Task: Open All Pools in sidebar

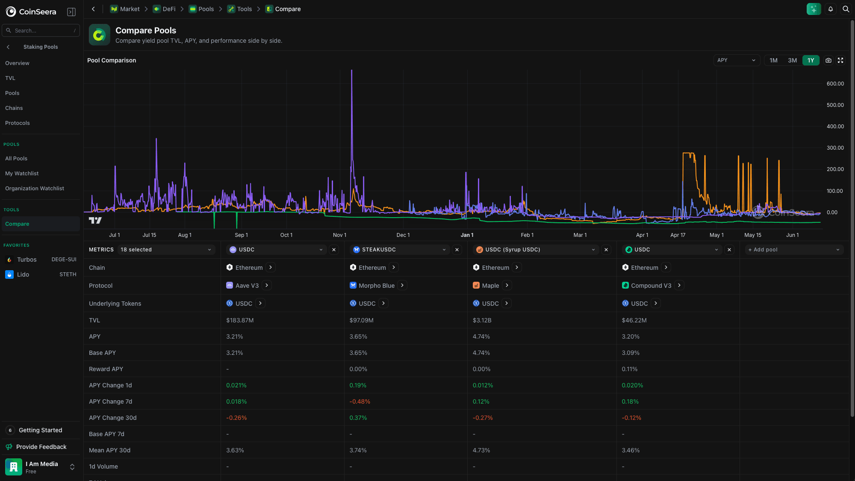Action: [41, 159]
